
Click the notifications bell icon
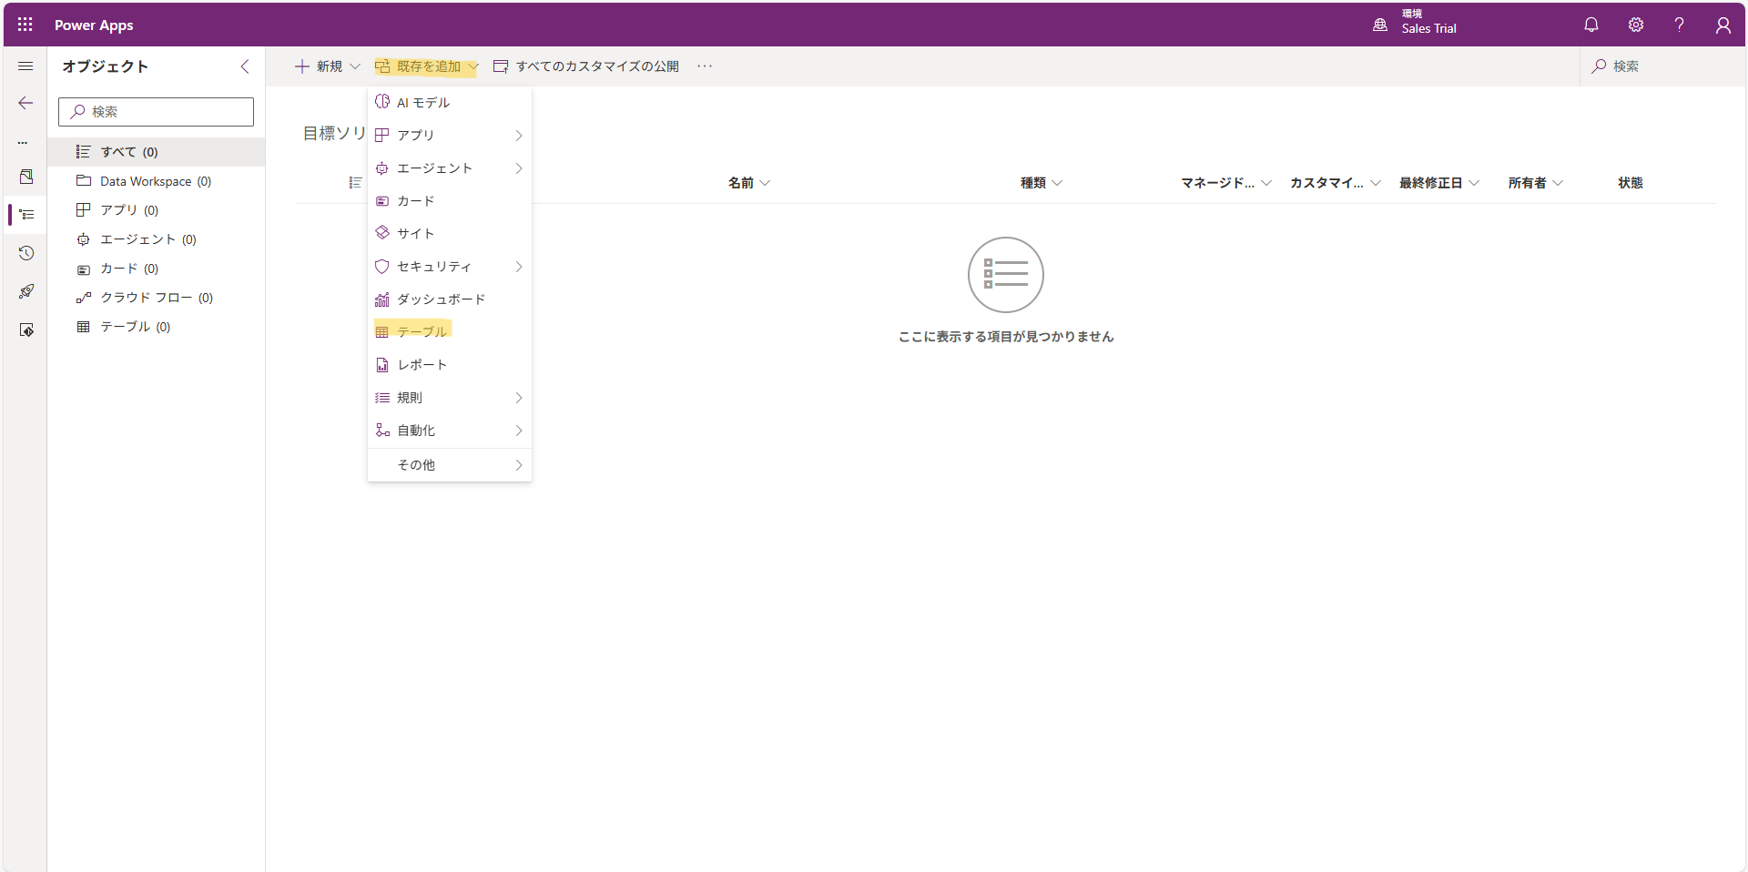(x=1590, y=25)
